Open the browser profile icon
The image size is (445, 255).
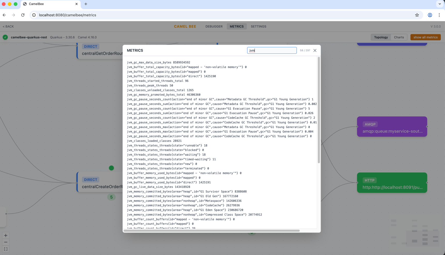tap(430, 15)
